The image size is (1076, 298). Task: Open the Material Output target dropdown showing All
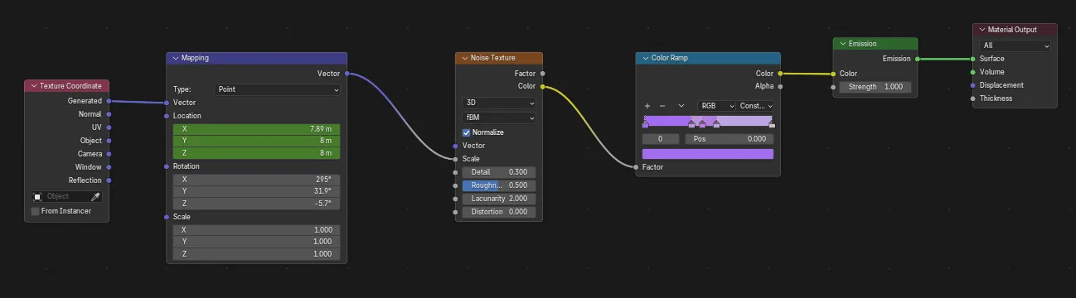click(x=1015, y=46)
